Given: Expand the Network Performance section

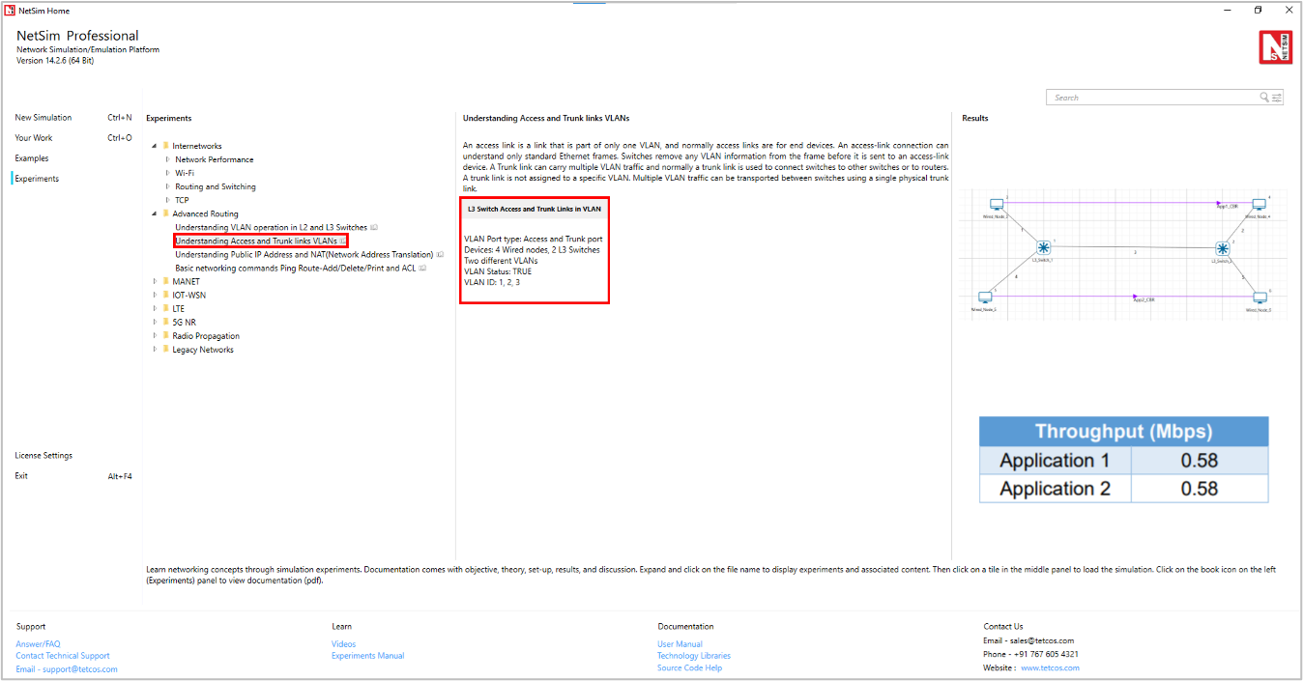Looking at the screenshot, I should [x=167, y=160].
